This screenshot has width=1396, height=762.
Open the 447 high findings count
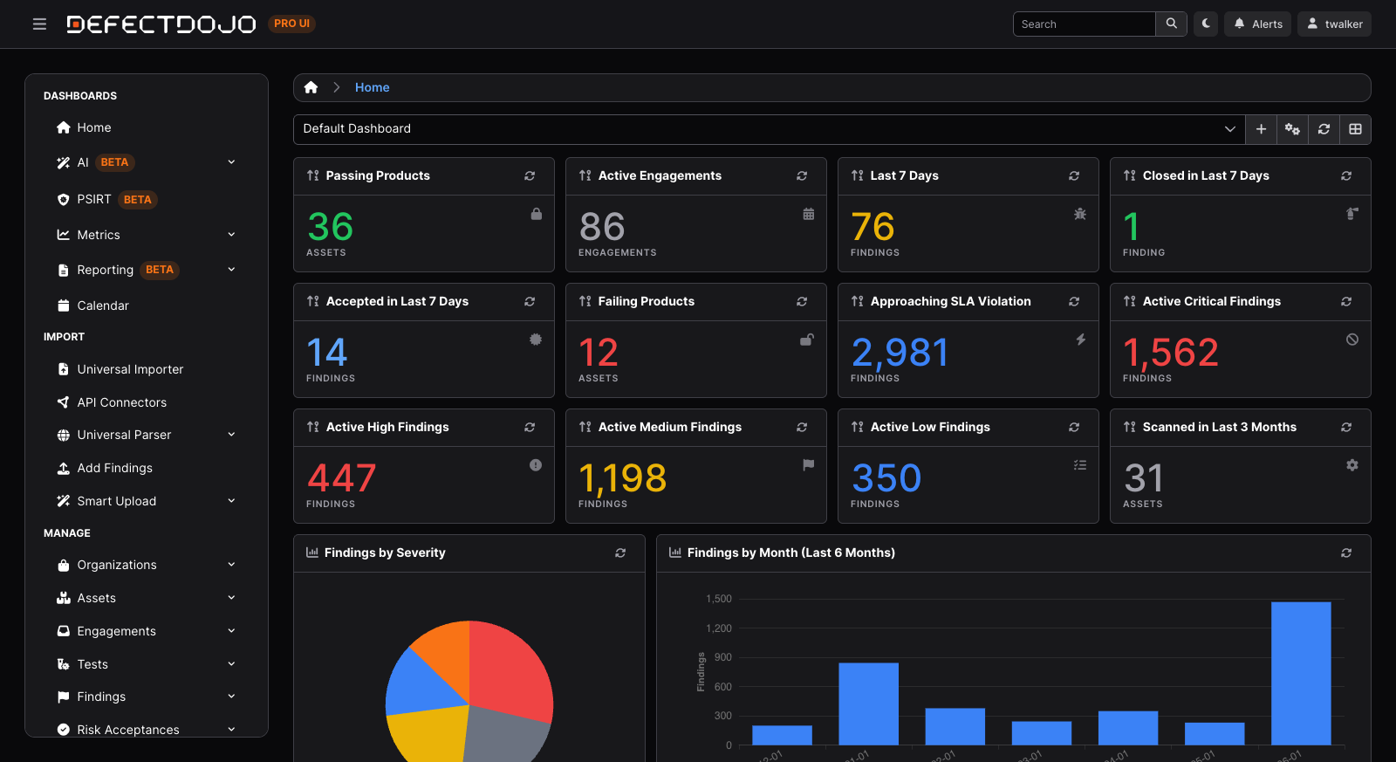341,478
